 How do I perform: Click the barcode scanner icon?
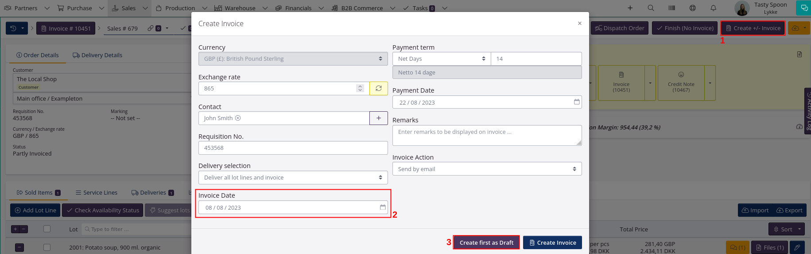671,8
